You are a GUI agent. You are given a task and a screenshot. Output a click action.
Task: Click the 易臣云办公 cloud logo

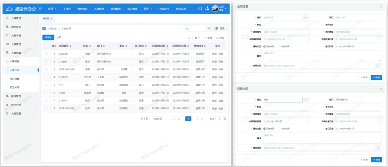click(x=9, y=9)
